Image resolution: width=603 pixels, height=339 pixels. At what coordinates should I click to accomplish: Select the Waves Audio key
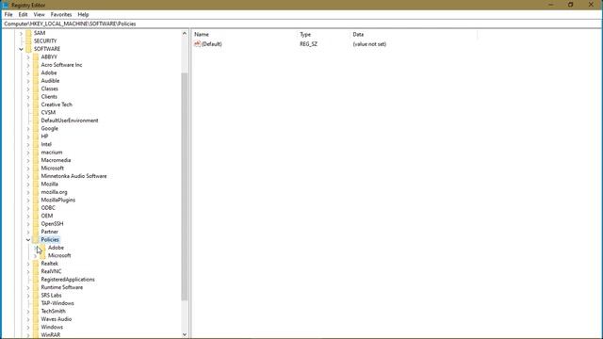tap(57, 319)
